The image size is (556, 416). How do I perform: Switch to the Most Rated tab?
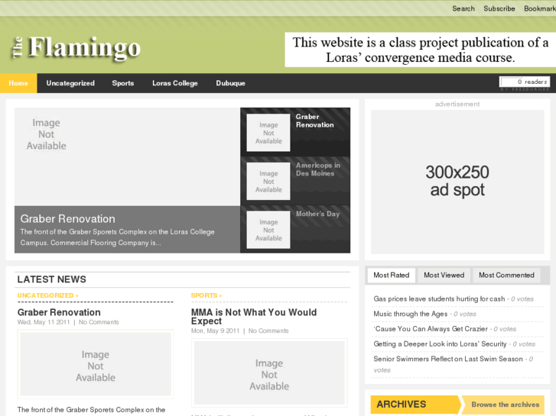[x=391, y=275]
